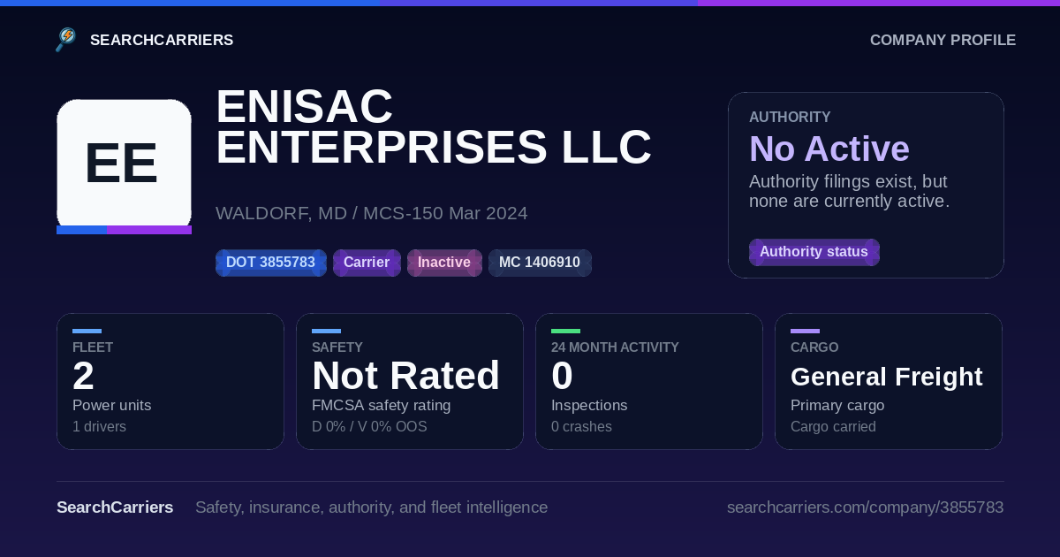Click the fleet count value 2
This screenshot has width=1060, height=557.
[x=83, y=377]
